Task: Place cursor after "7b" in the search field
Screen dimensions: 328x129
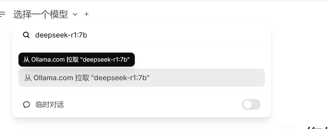Action: 87,35
